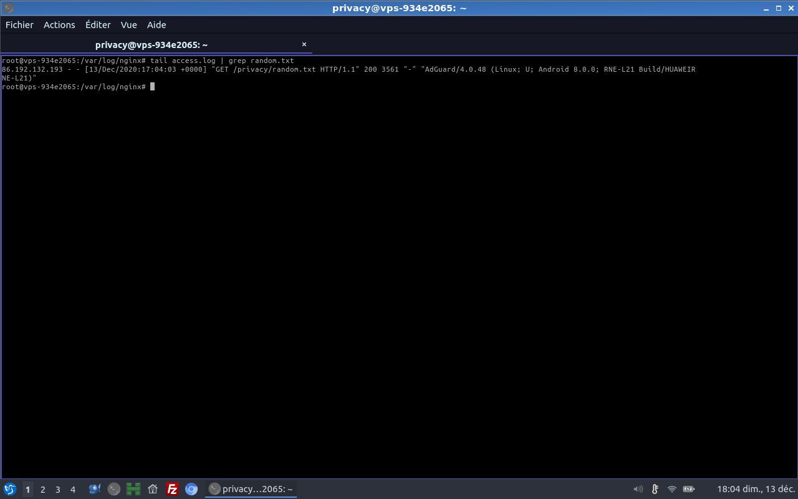Viewport: 798px width, 499px height.
Task: Click the green blocks application icon
Action: 133,489
